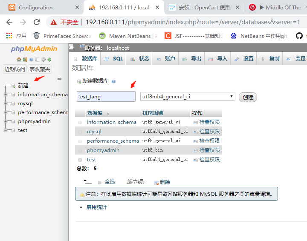Tick checkbox for information_schema row

[x=80, y=123]
